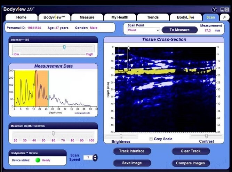Click the 20 mark on Maximum Depth scale
This screenshot has width=232, height=172.
pyautogui.click(x=15, y=140)
